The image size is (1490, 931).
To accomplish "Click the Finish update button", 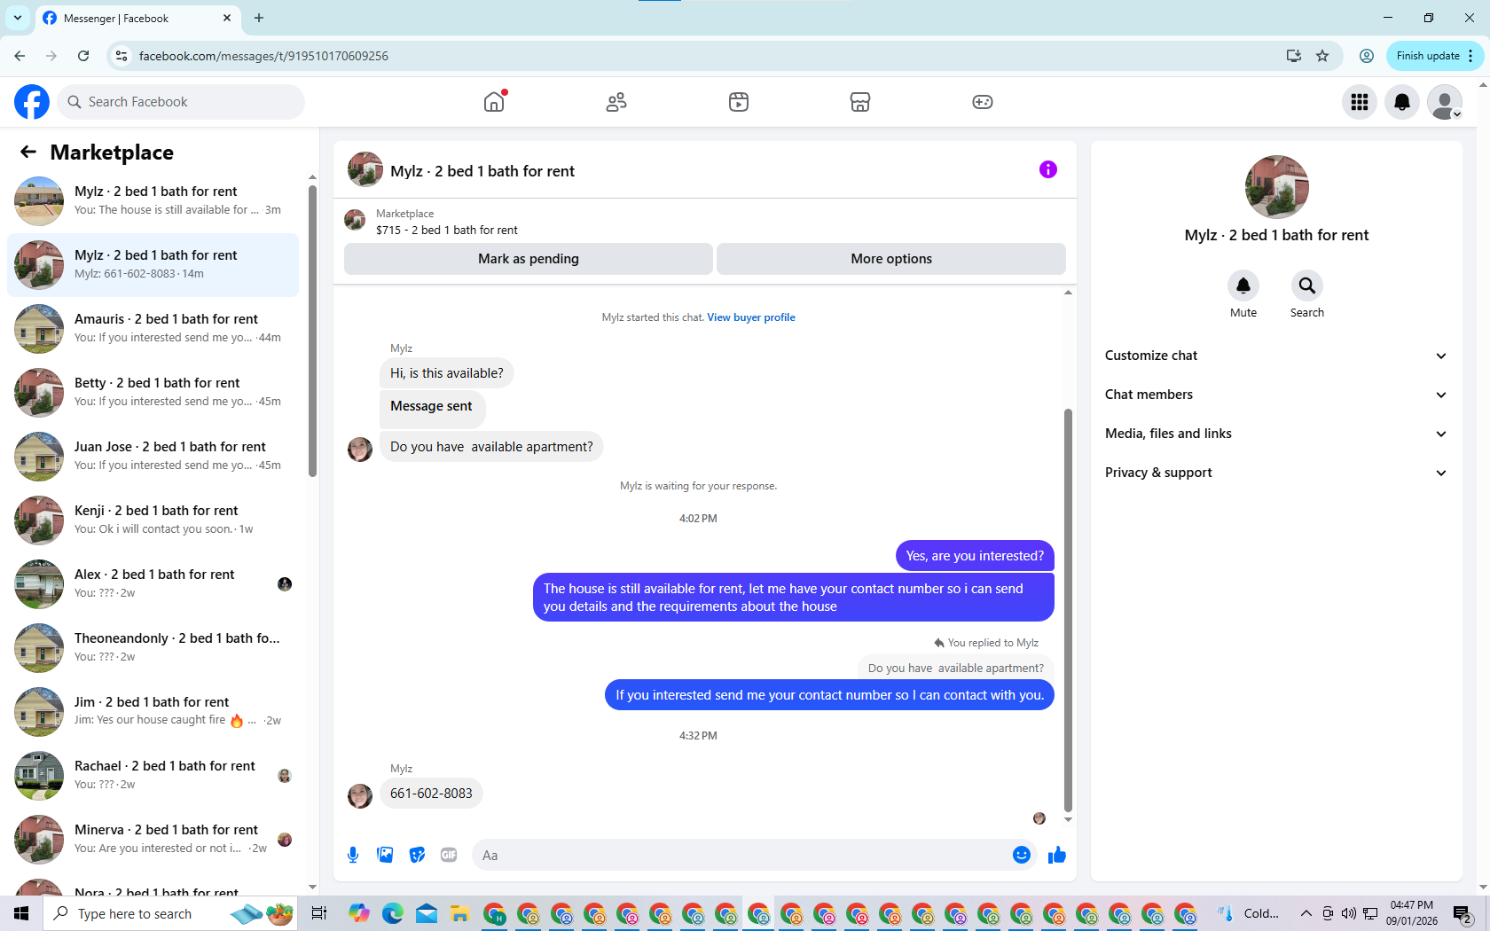I will (x=1427, y=56).
